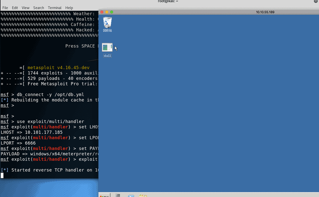Image resolution: width=319 pixels, height=197 pixels.
Task: Click the Windows Start button in taskbar
Action: pos(105,195)
